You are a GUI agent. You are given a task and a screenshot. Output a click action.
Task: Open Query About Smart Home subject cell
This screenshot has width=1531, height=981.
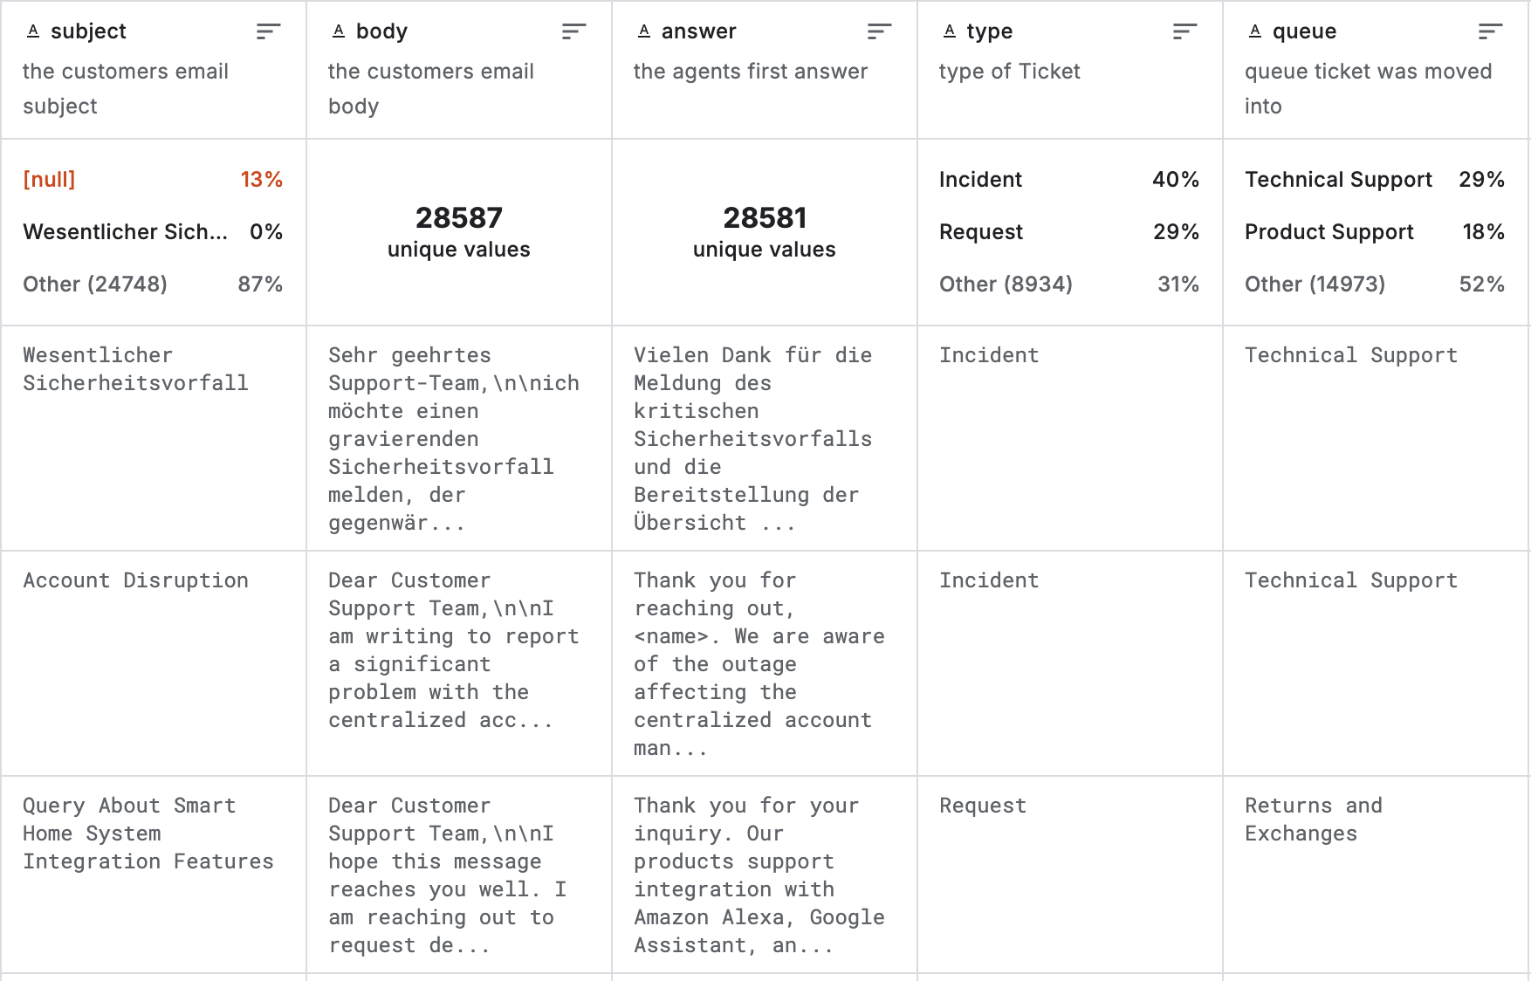[148, 834]
